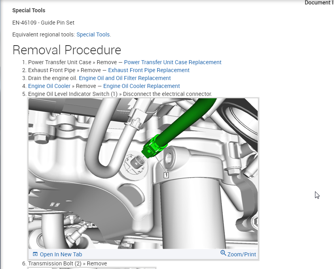Image resolution: width=334 pixels, height=269 pixels.
Task: Click the Engine Oil Cooler link
Action: pos(49,86)
